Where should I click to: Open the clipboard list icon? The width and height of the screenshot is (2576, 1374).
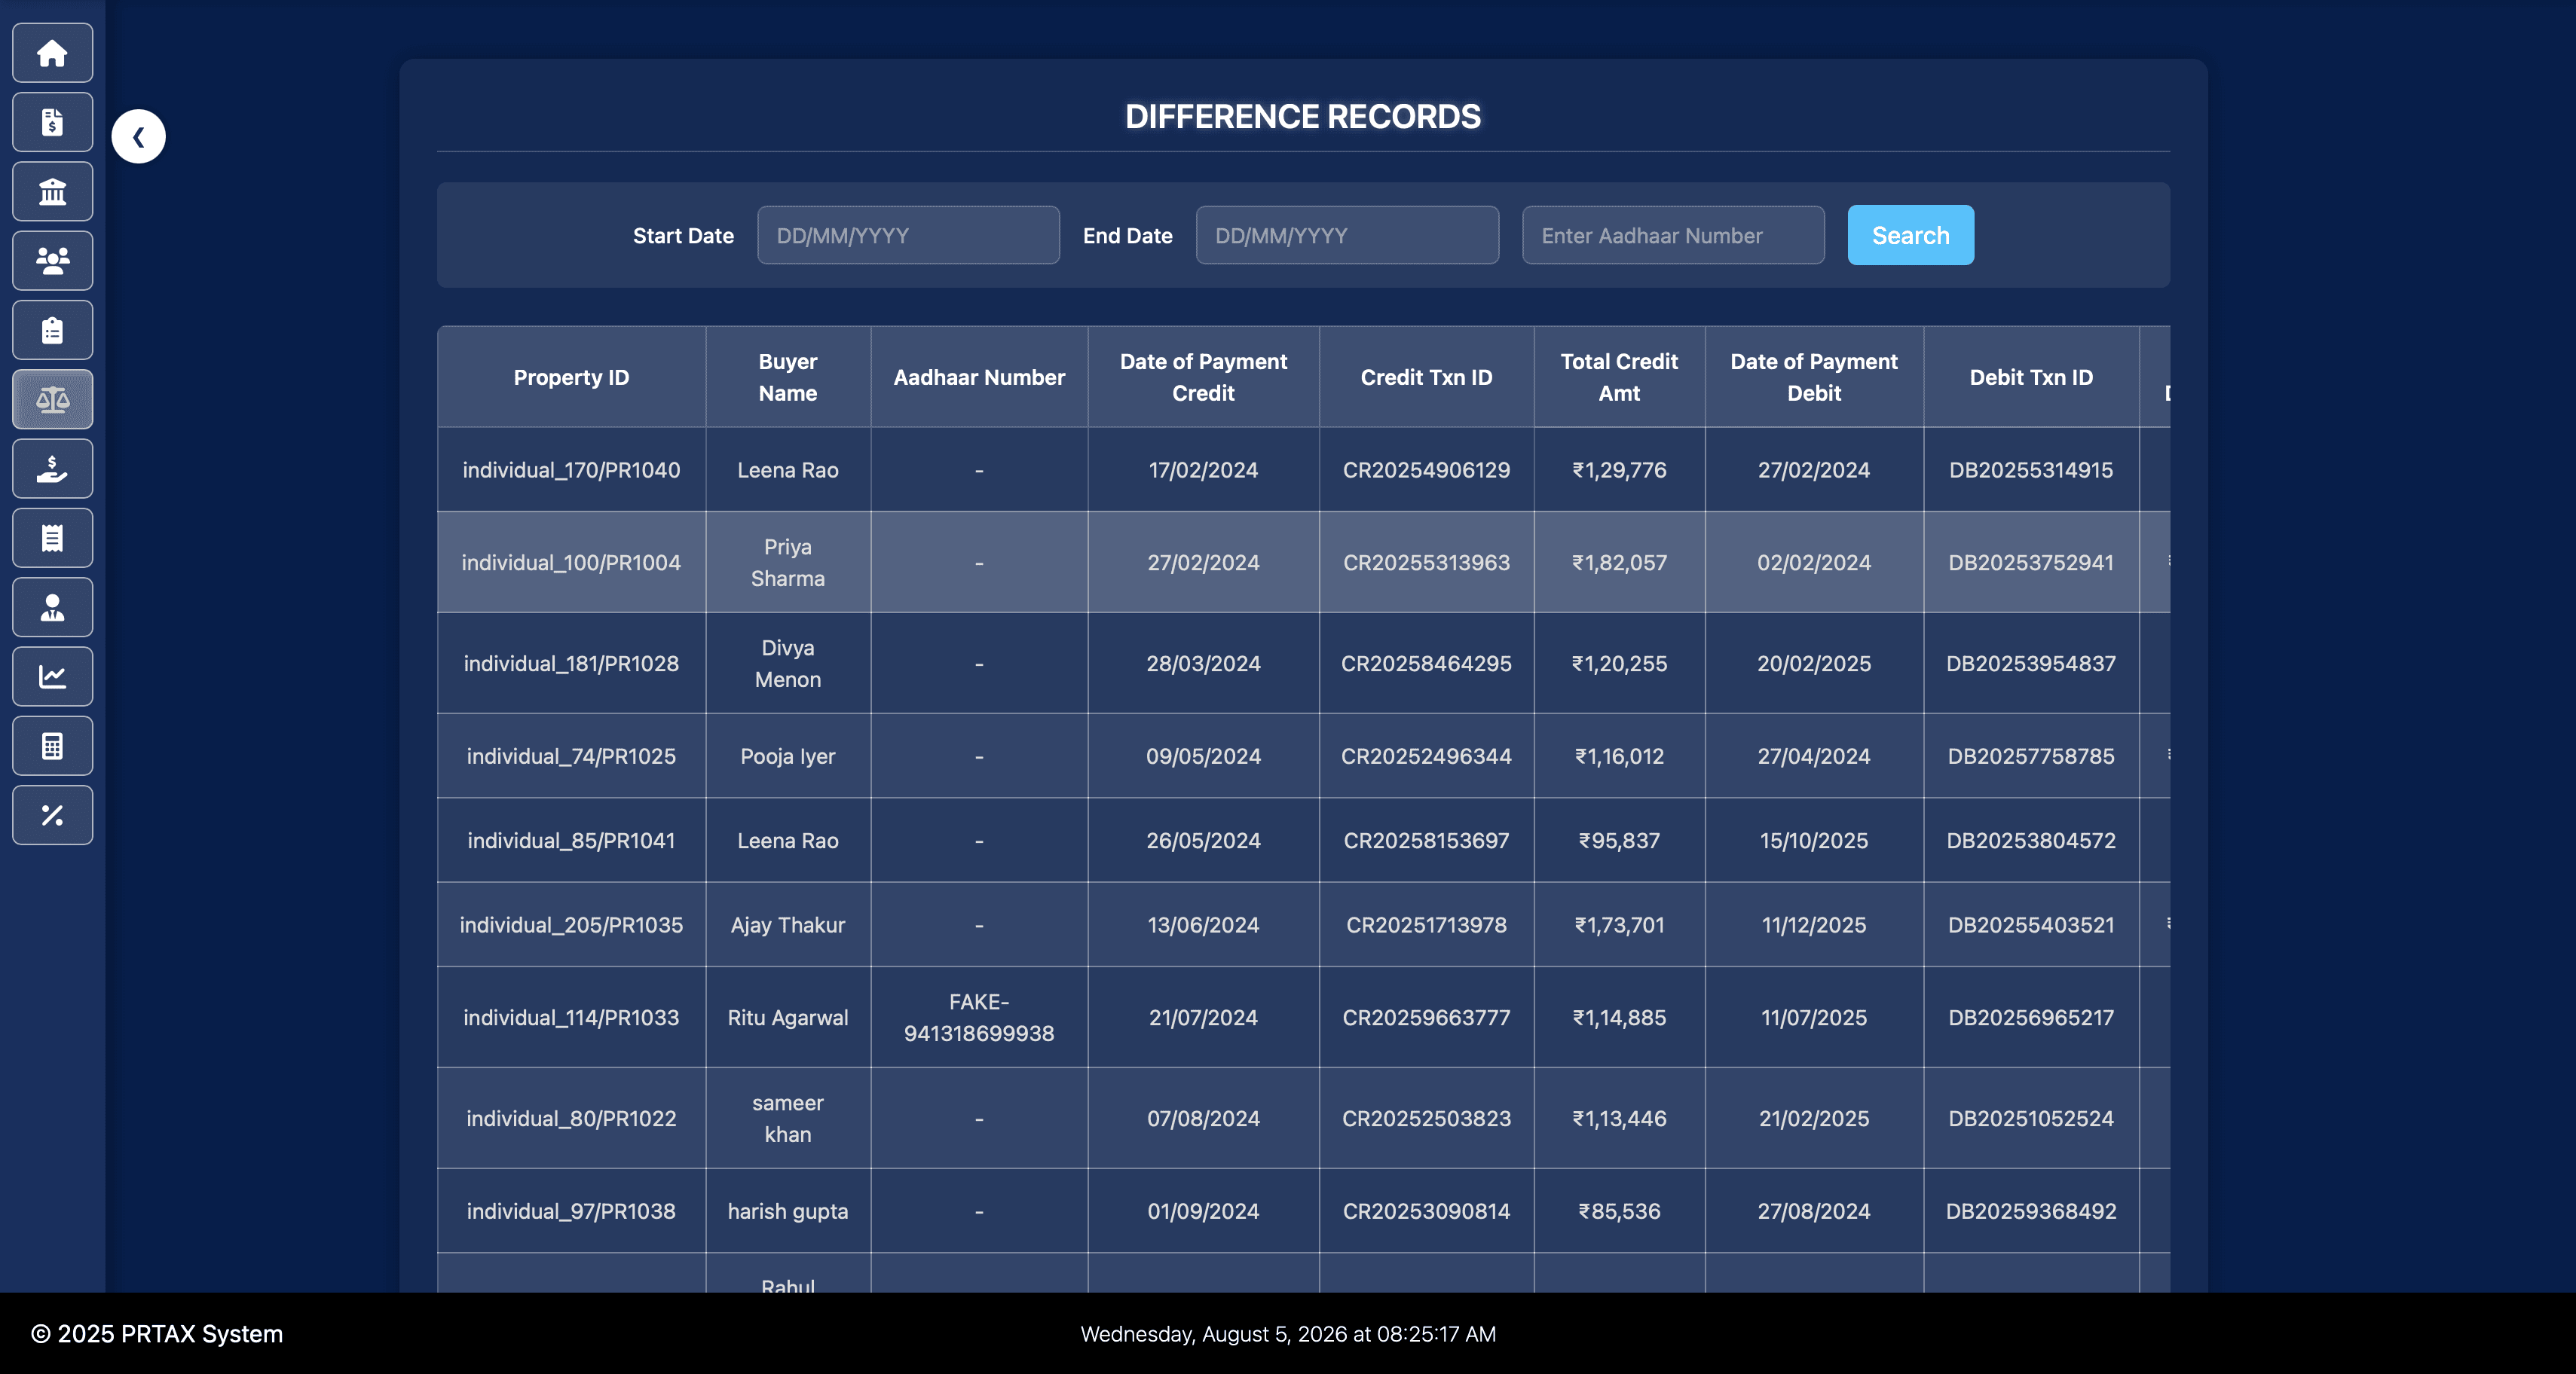52,330
